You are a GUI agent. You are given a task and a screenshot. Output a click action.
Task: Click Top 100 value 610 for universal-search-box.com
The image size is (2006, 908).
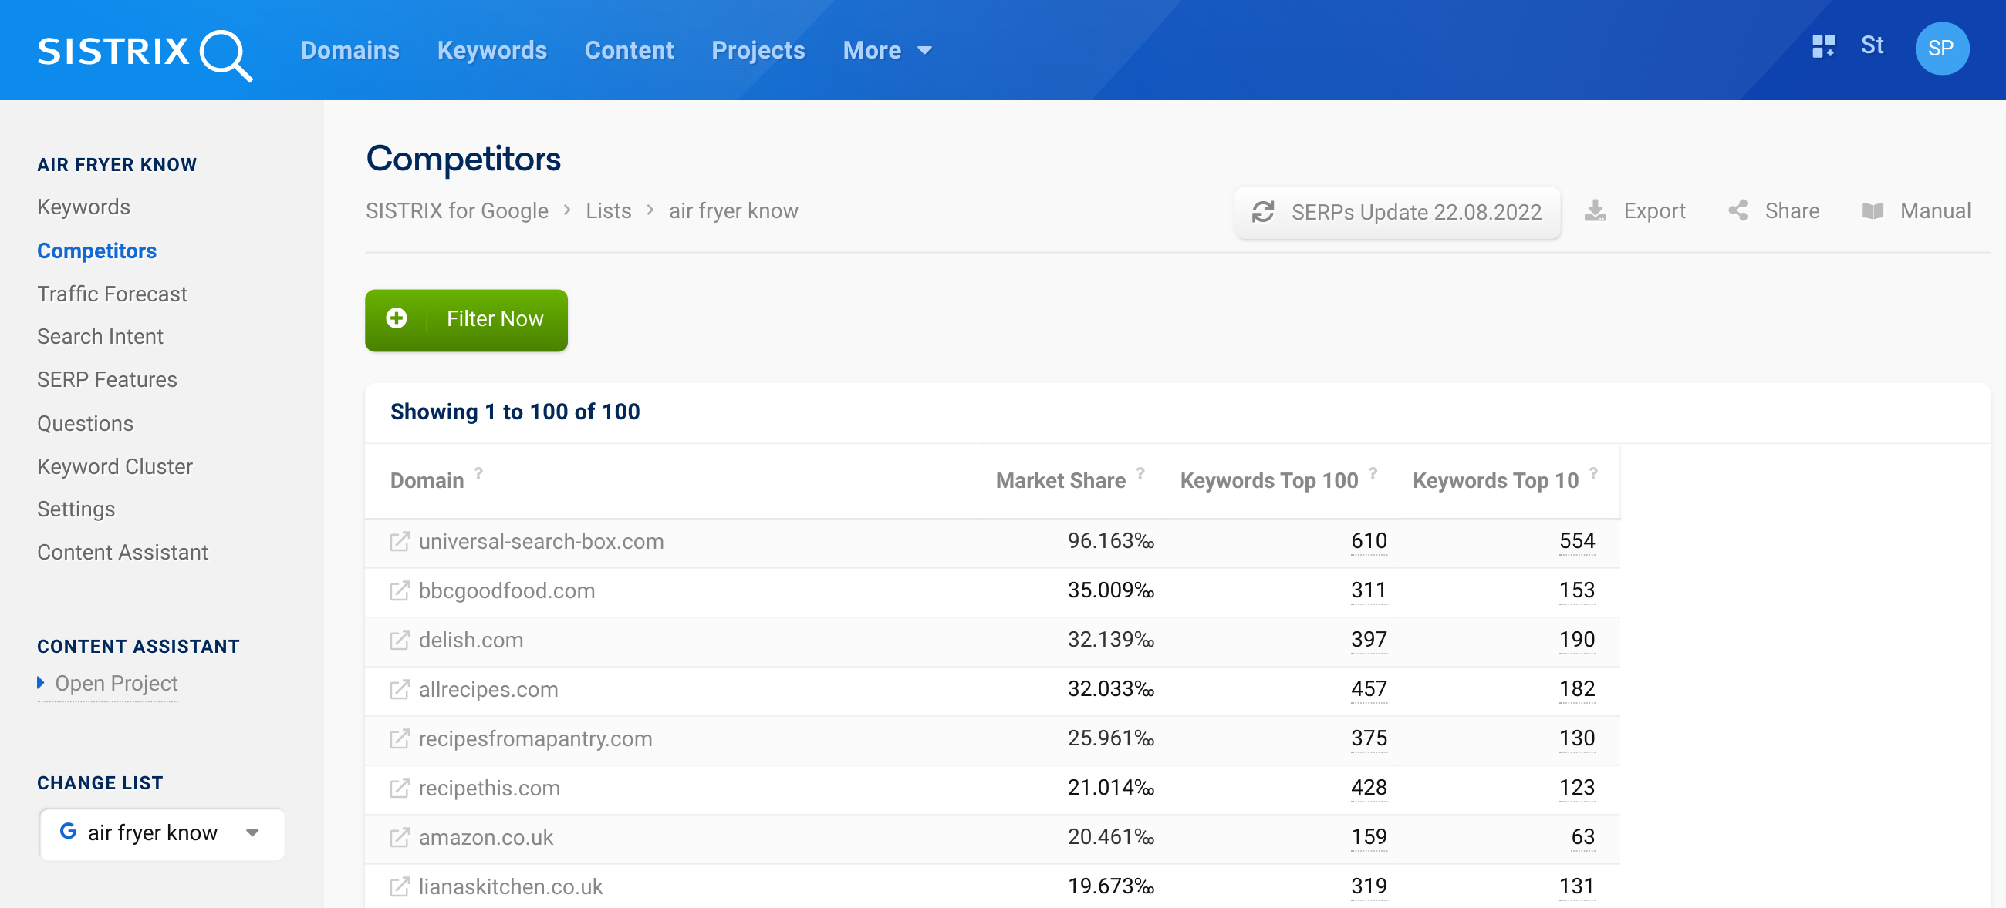click(1368, 541)
